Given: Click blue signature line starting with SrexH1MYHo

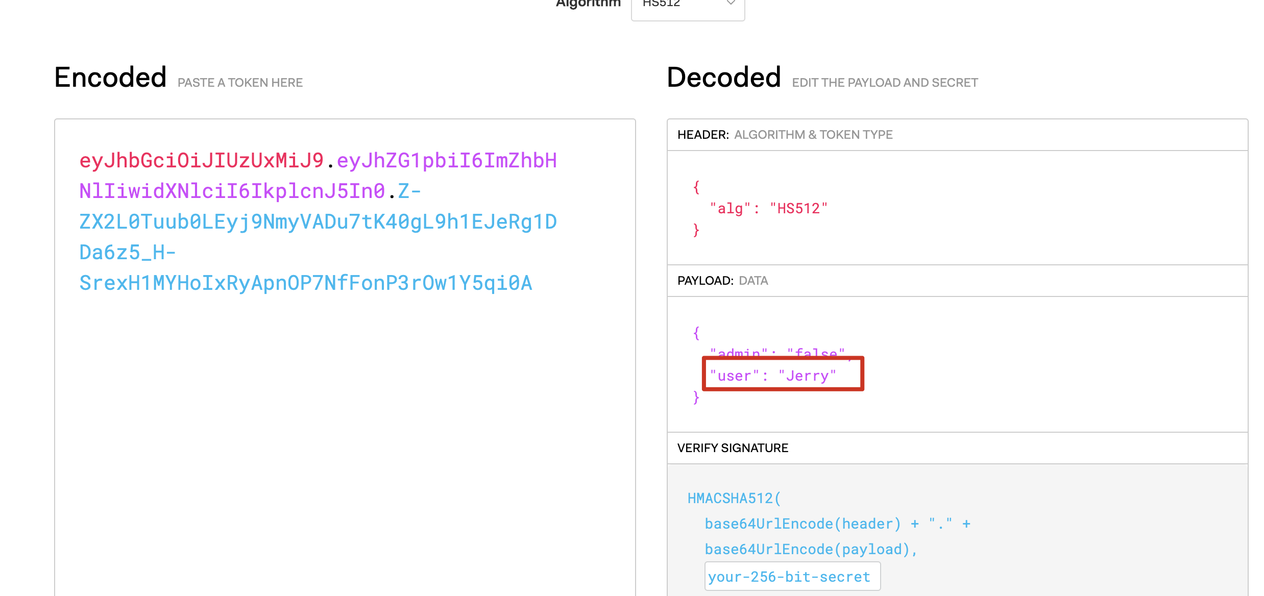Looking at the screenshot, I should (x=305, y=283).
